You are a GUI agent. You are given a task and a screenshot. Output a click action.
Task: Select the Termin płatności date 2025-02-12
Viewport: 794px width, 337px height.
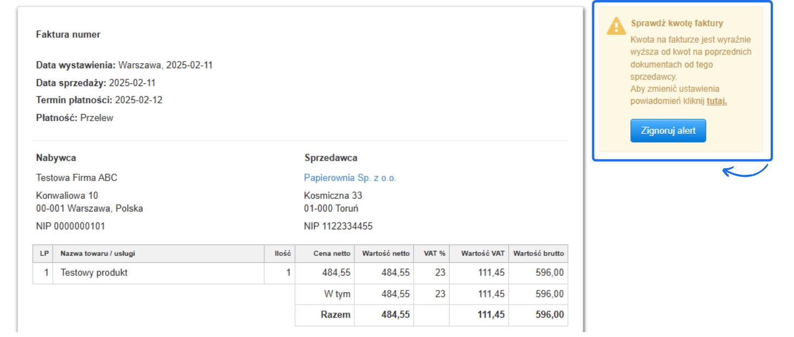point(139,100)
